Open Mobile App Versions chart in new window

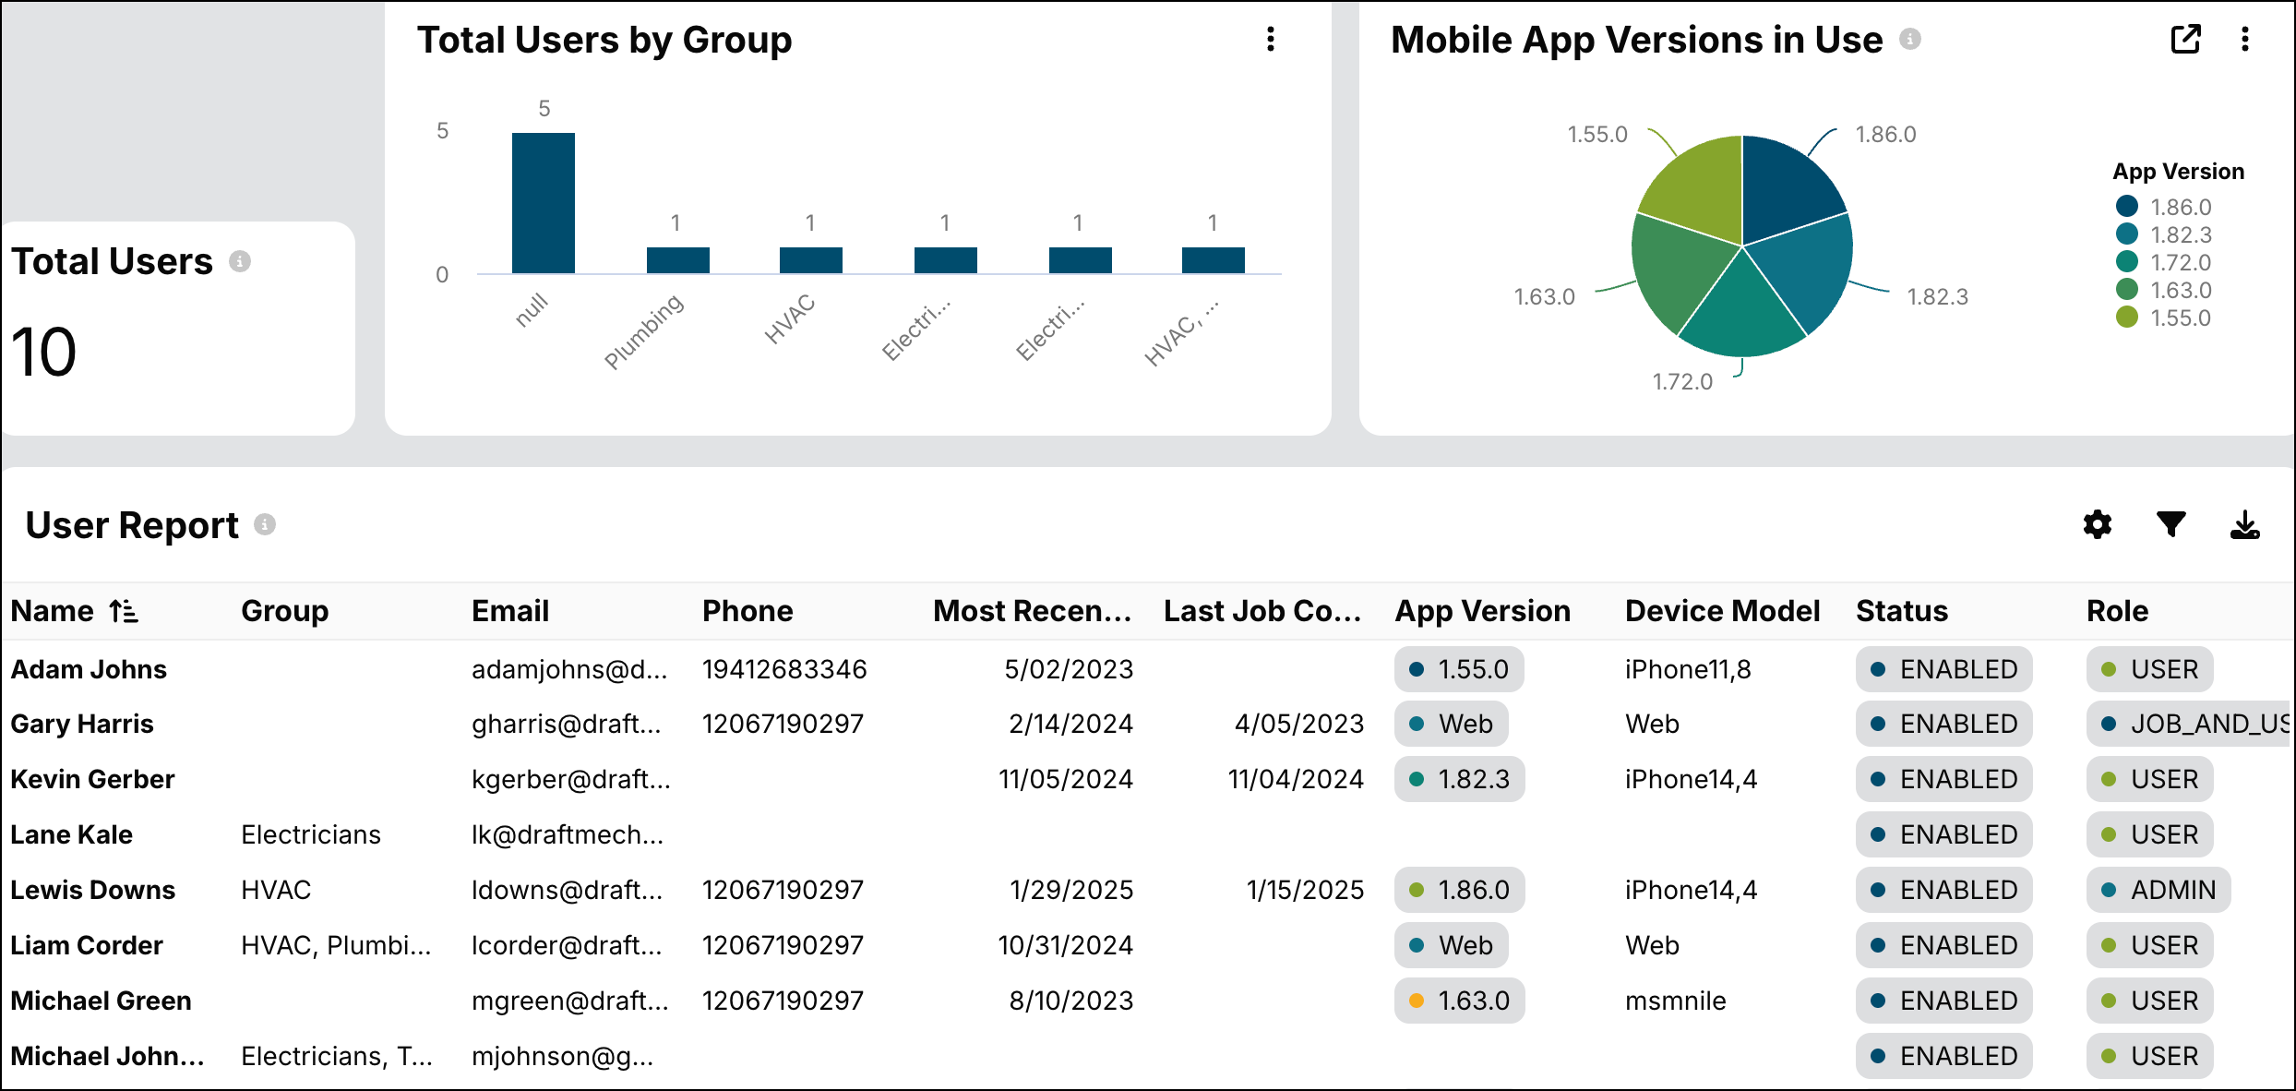2185,39
